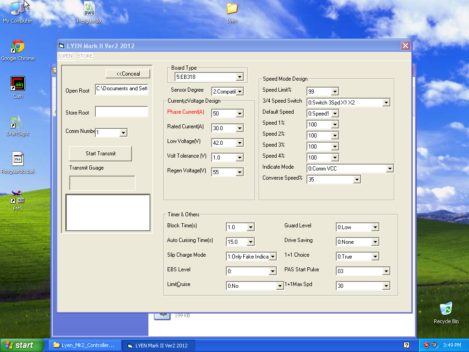469x352 pixels.
Task: Expand the Board Type dropdown
Action: pyautogui.click(x=240, y=77)
